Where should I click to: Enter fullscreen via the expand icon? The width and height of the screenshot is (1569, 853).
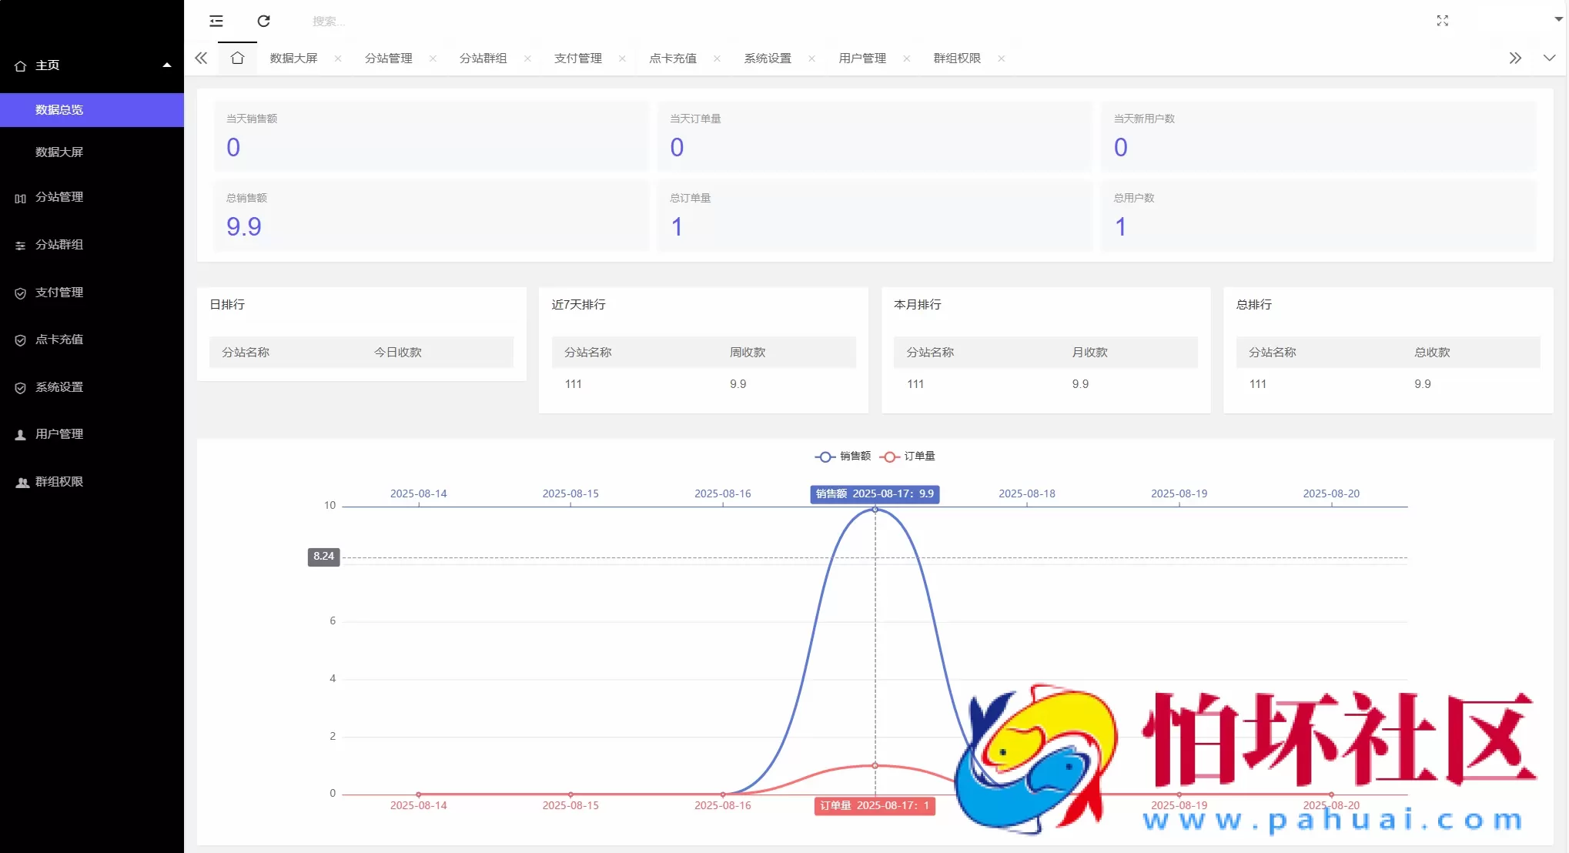[1443, 21]
